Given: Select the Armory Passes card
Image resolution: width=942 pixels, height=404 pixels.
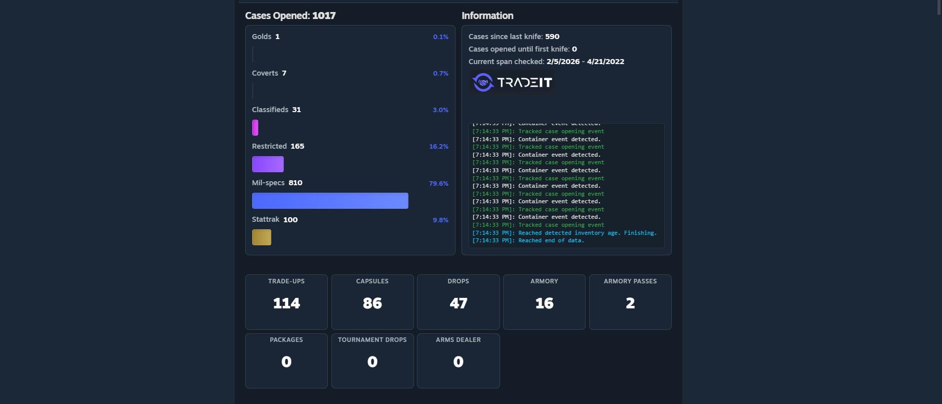Looking at the screenshot, I should tap(630, 302).
